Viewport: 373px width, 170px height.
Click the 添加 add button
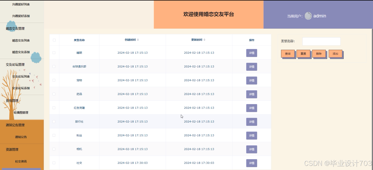(x=335, y=54)
